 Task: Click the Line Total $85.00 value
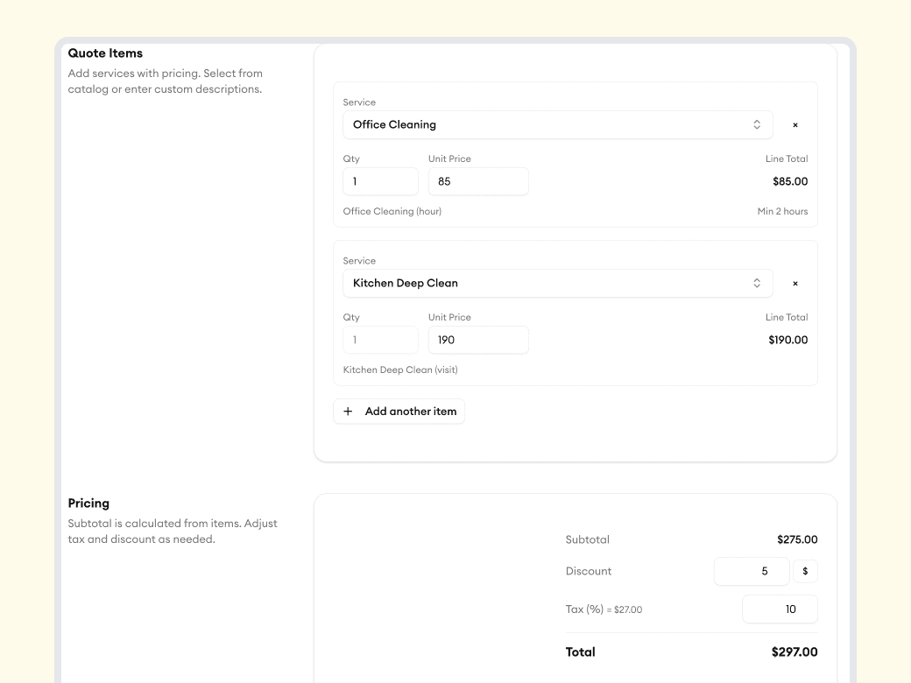click(x=789, y=181)
